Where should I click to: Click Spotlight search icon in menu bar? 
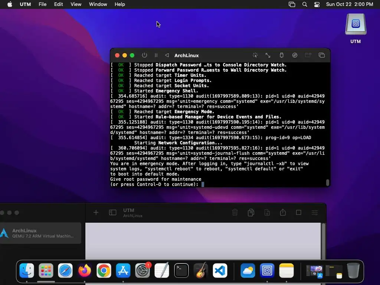pyautogui.click(x=305, y=4)
